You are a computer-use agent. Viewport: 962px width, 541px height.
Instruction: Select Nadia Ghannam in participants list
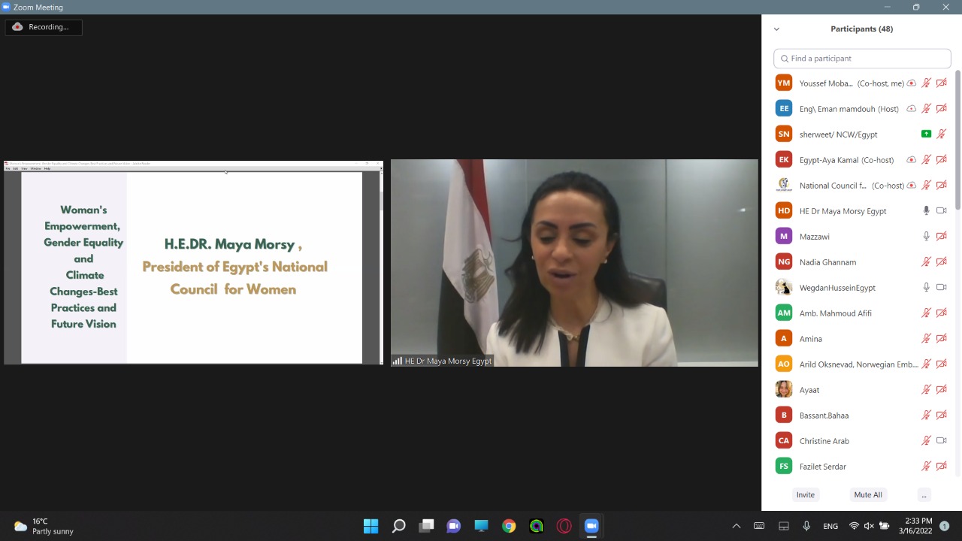pos(827,262)
